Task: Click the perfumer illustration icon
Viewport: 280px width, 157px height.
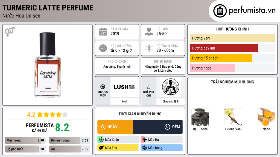Action: (x=171, y=87)
